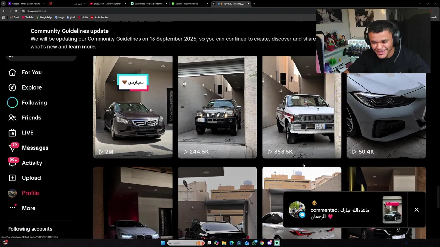Image resolution: width=440 pixels, height=247 pixels.
Task: Open the More three-dots icon
Action: coord(13,208)
